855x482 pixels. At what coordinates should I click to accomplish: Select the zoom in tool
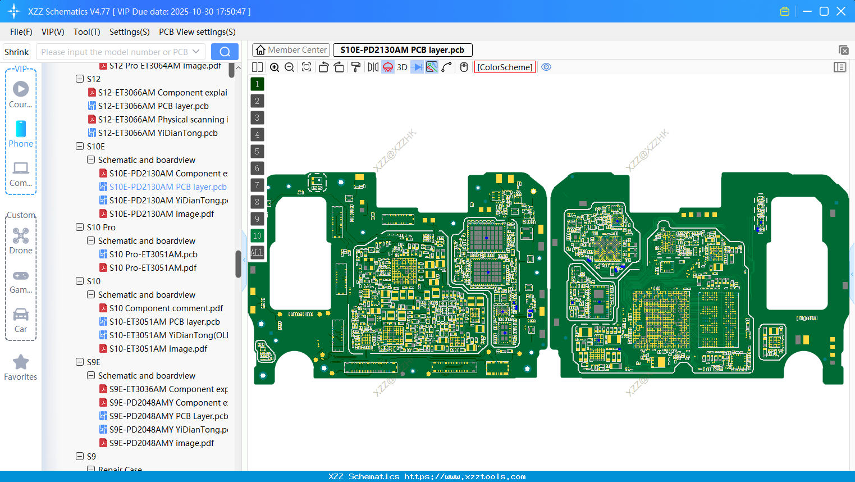click(x=275, y=67)
